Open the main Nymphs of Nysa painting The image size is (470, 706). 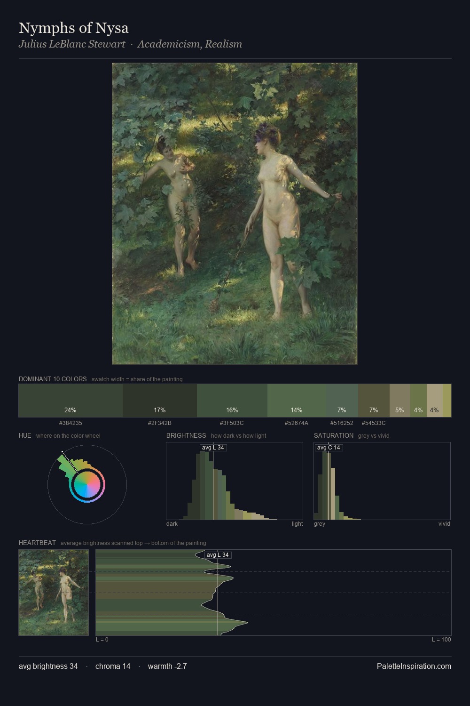235,214
